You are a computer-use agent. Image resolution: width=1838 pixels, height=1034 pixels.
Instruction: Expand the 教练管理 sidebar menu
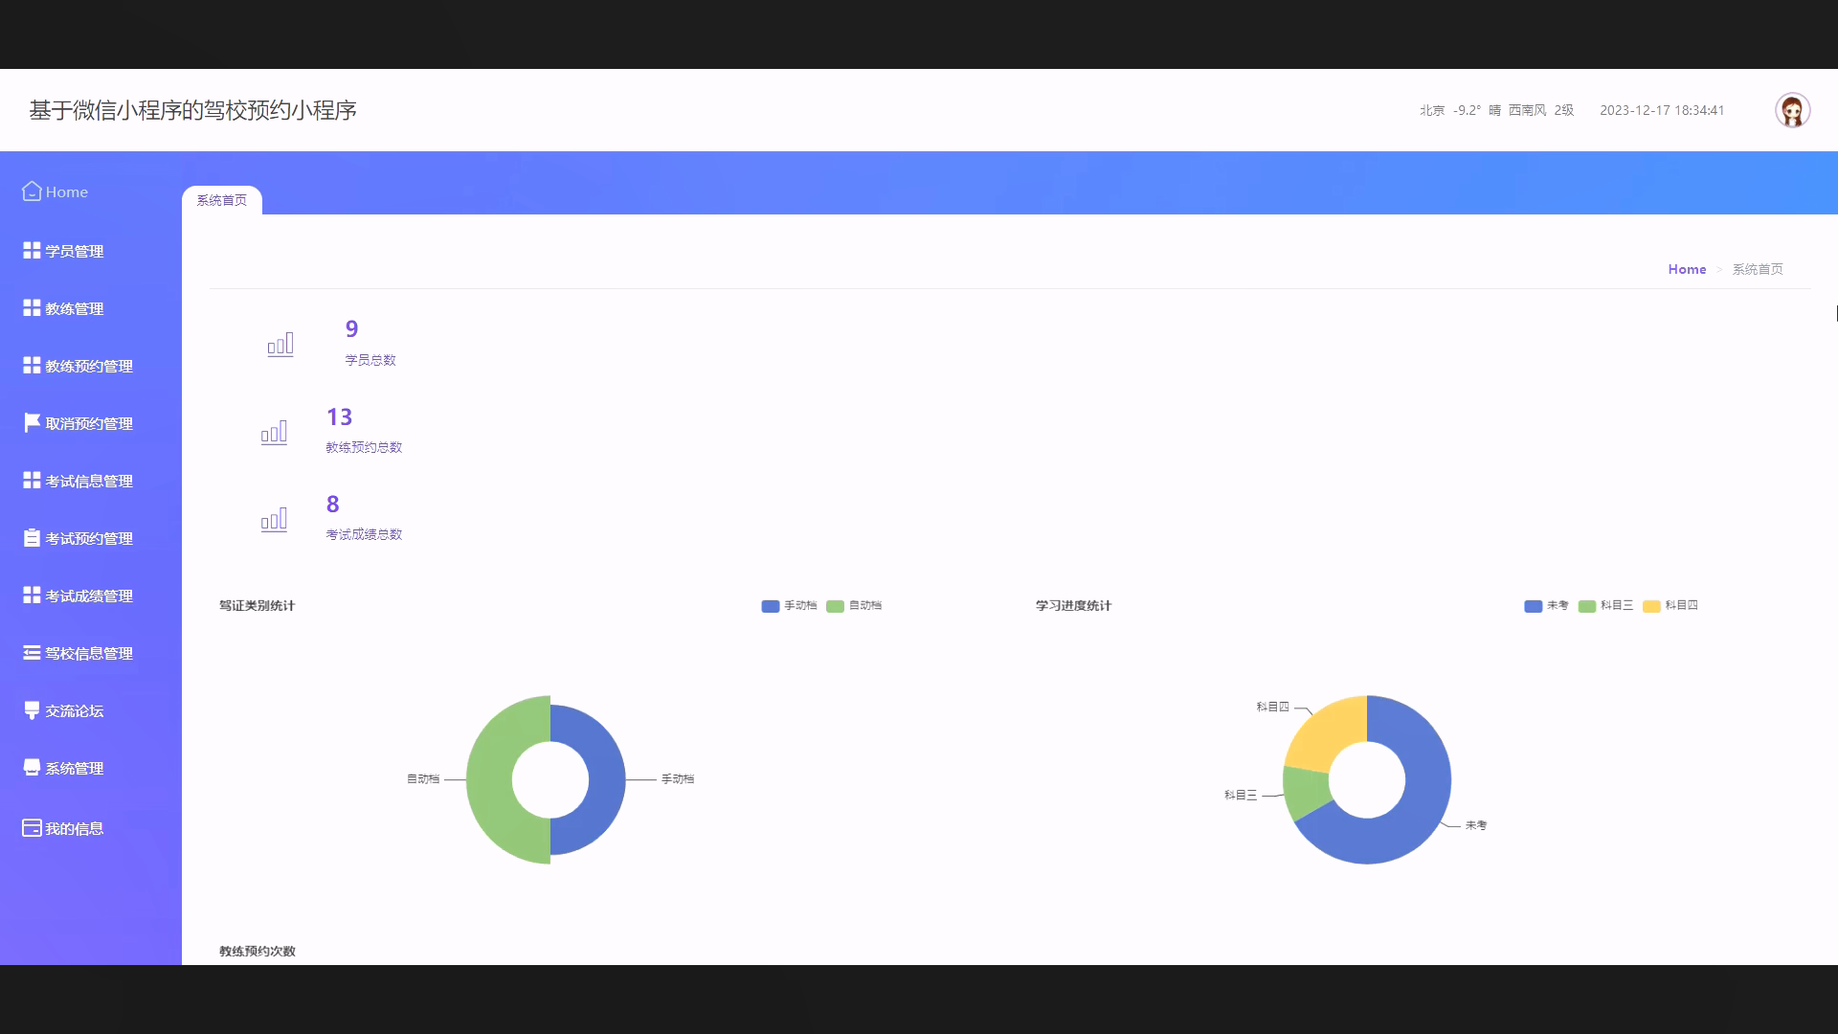click(75, 308)
